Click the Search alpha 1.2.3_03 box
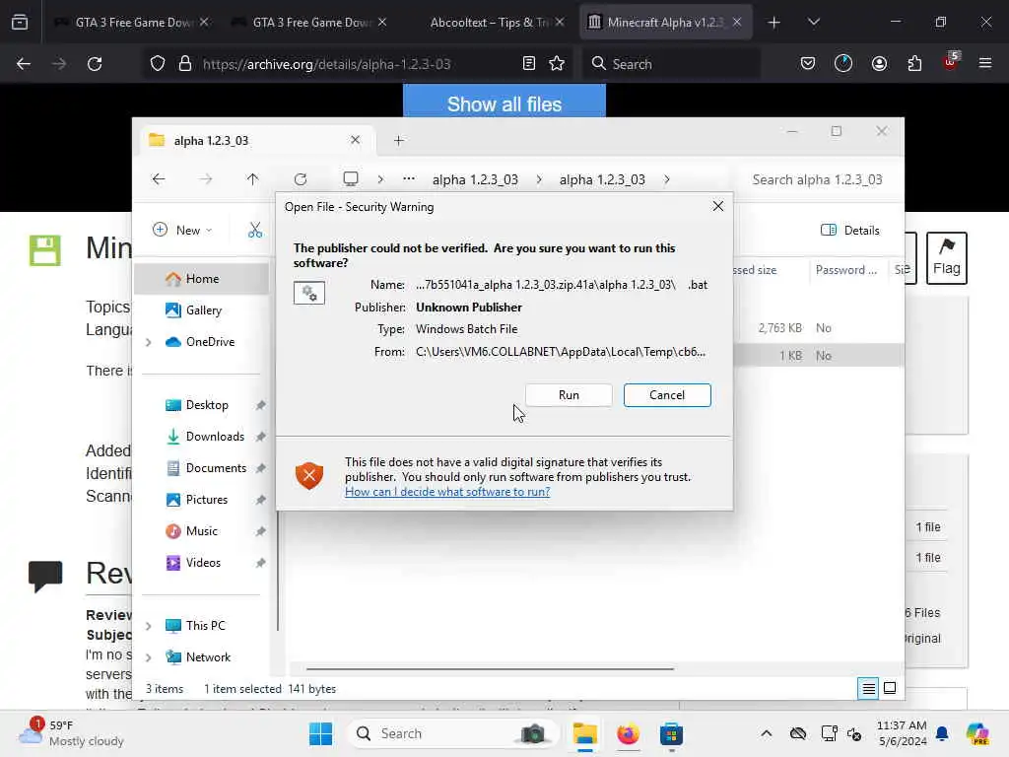 [817, 179]
